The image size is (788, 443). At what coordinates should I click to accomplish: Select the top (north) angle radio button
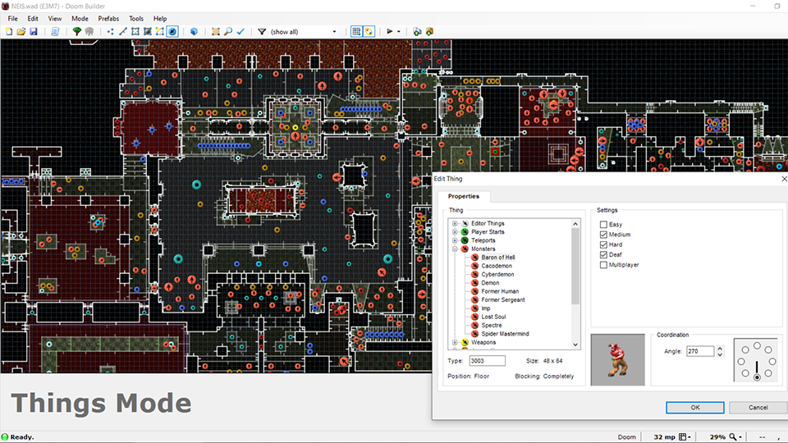tap(757, 345)
